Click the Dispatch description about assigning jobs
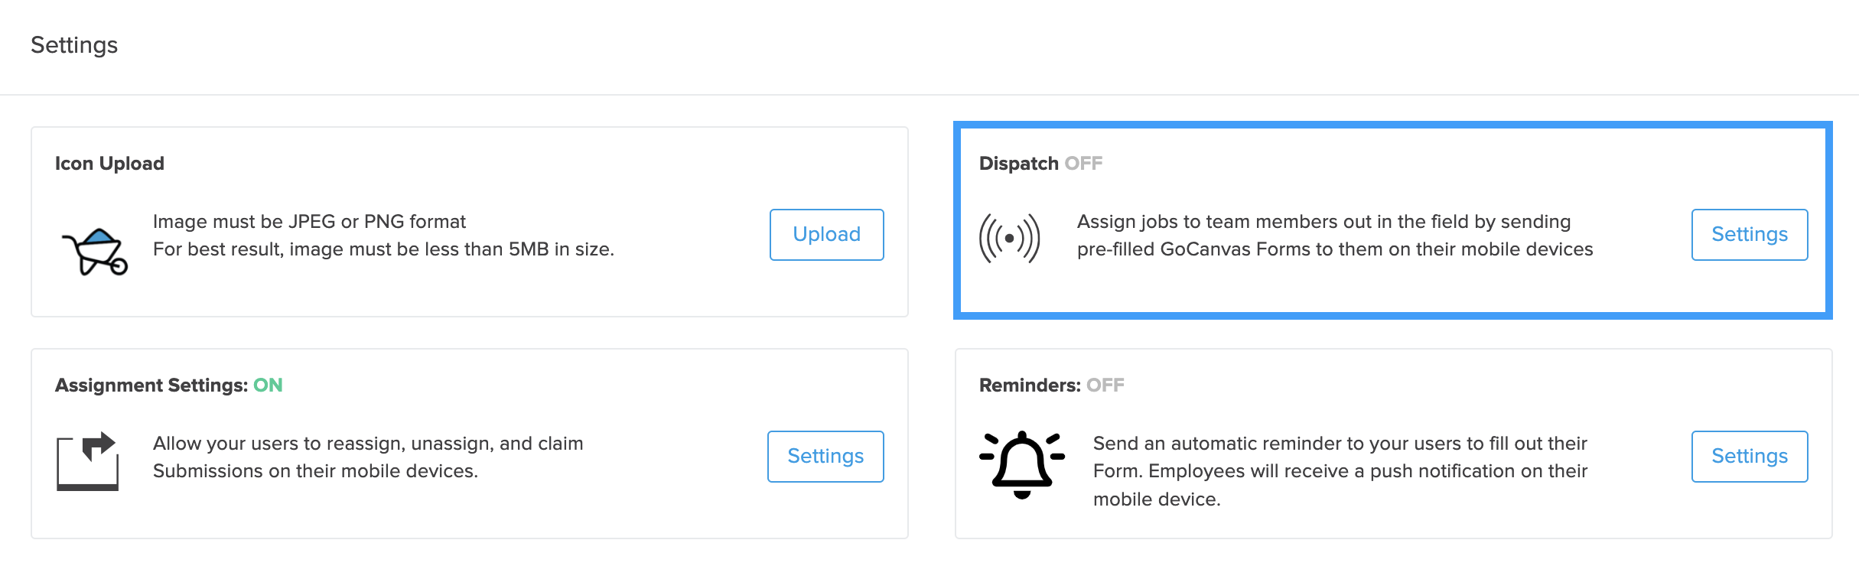Screen dimensions: 1859x566 [1334, 236]
